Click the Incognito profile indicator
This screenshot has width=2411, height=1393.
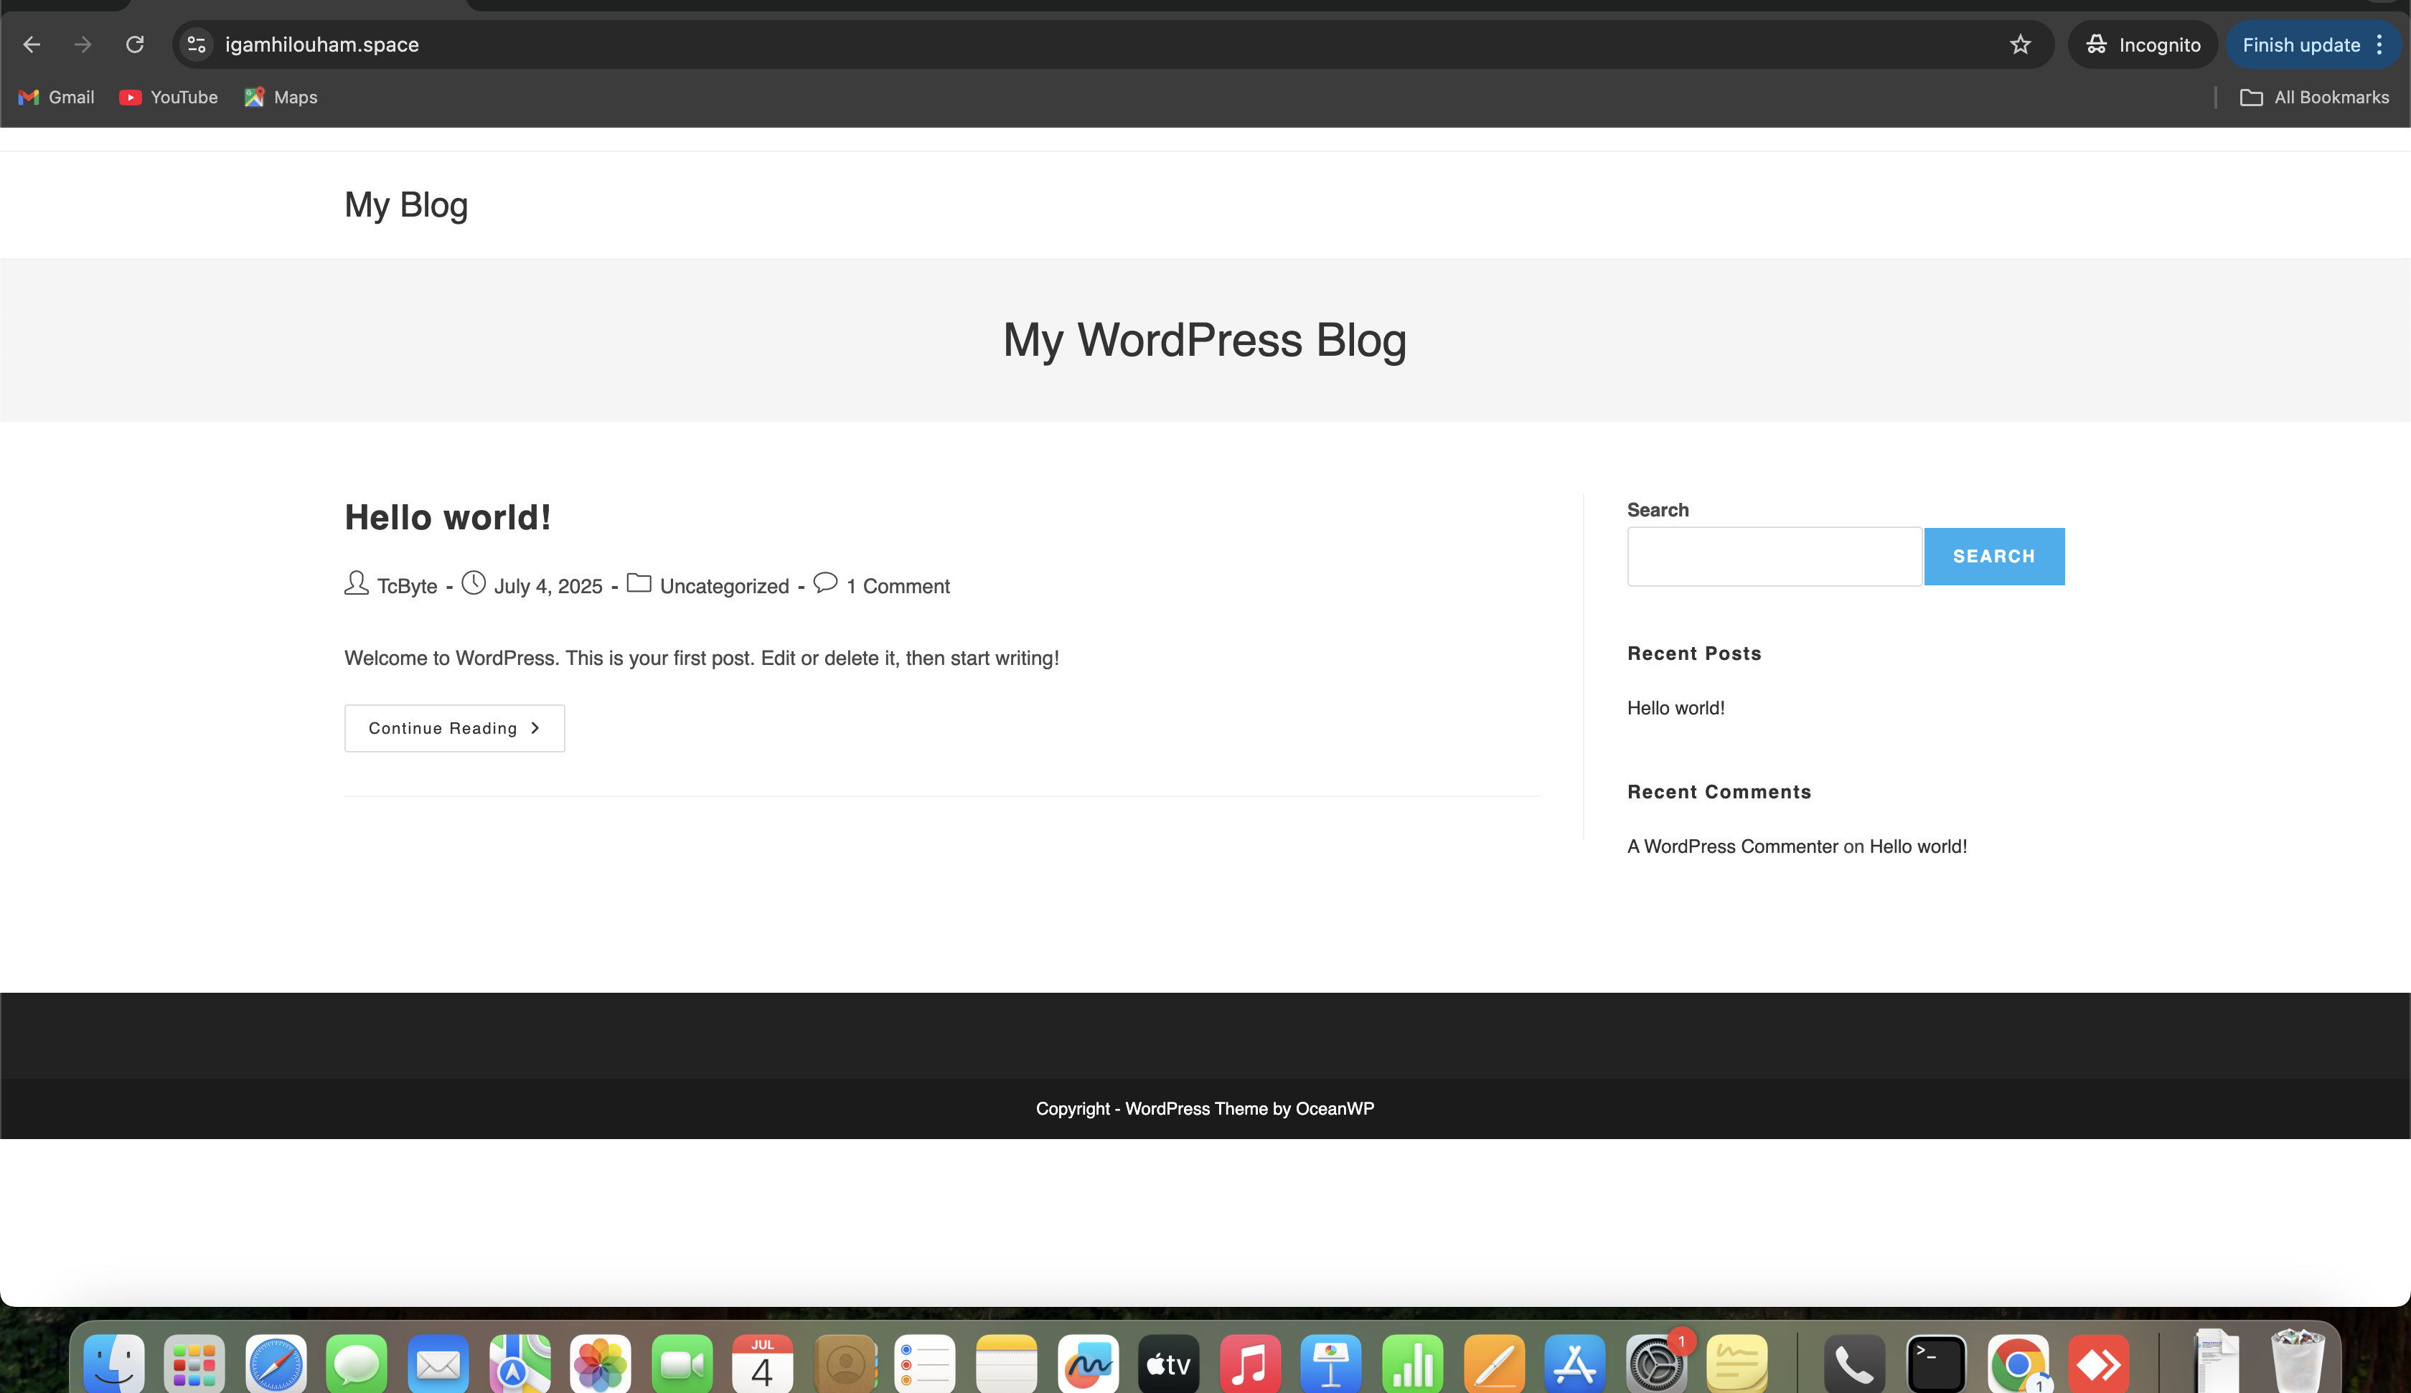(x=2143, y=45)
